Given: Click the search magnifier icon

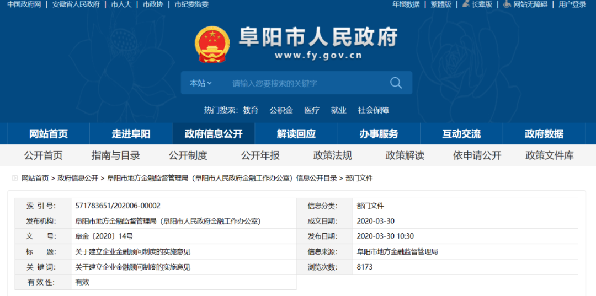Looking at the screenshot, I should click(x=396, y=83).
